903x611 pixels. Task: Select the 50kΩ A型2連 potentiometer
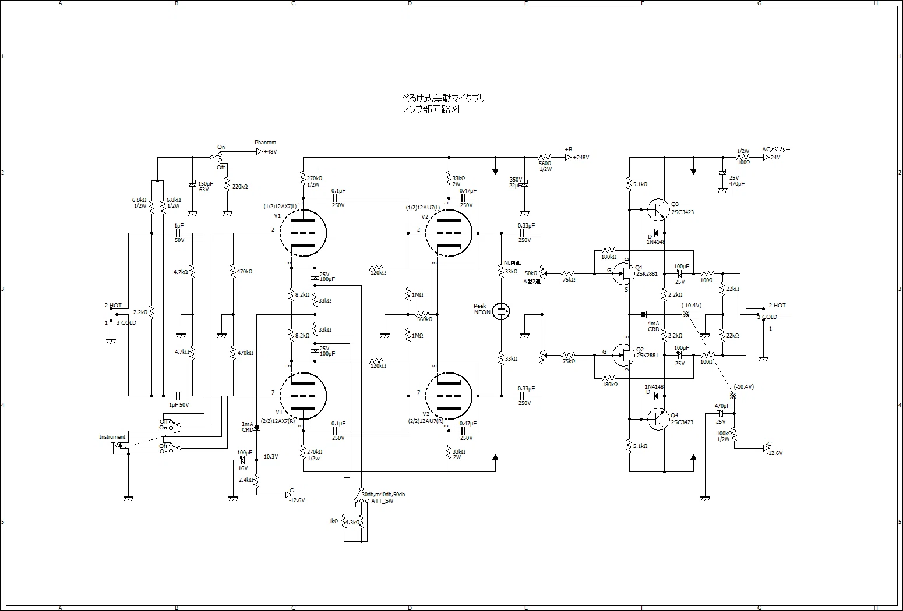(542, 273)
